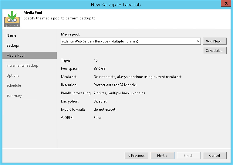Click the Encryption 'Disabled' value text
233x165 pixels.
click(x=100, y=101)
